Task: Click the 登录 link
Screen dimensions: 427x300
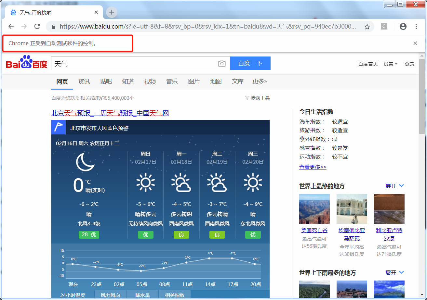Action: [x=409, y=64]
